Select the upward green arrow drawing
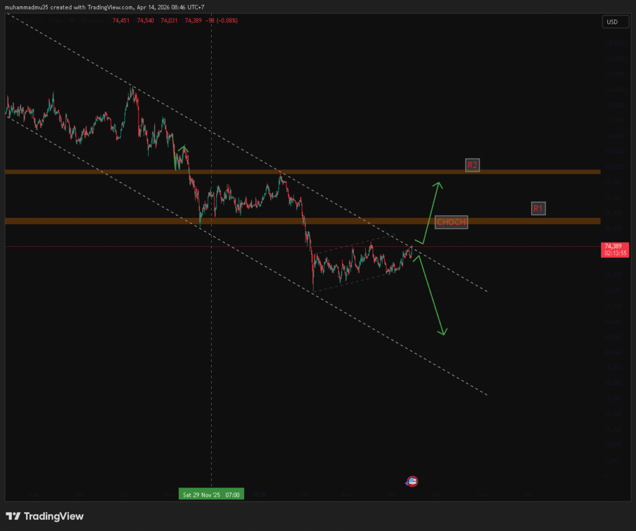The width and height of the screenshot is (636, 531). pos(431,212)
